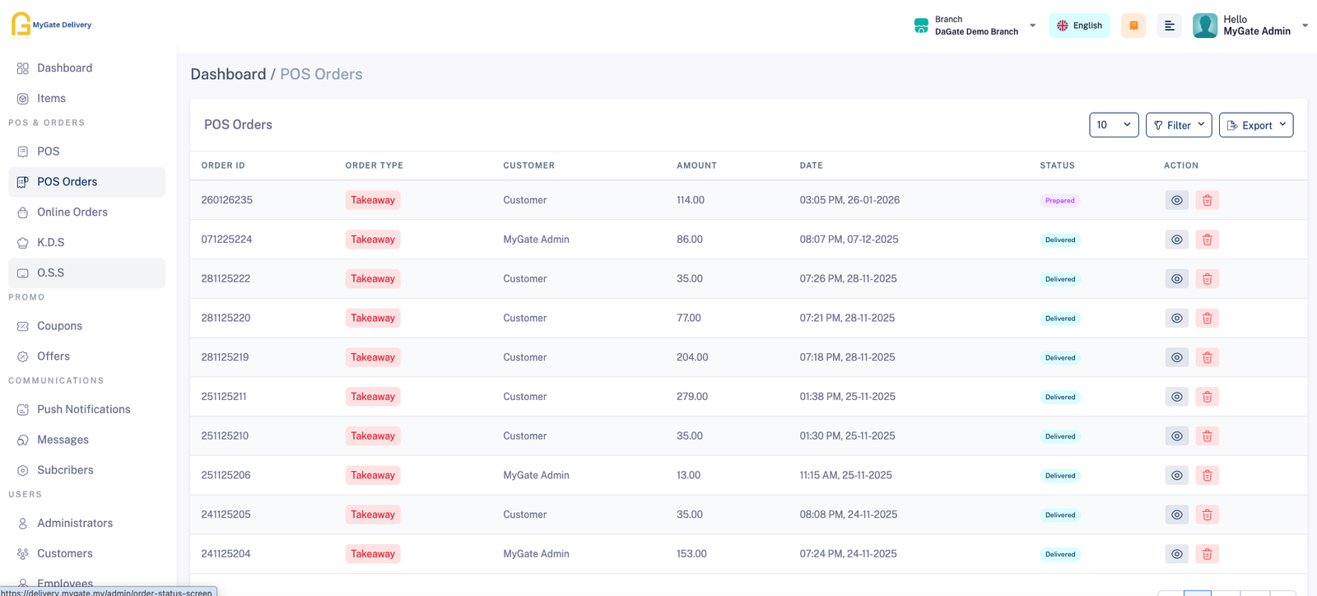The width and height of the screenshot is (1317, 596).
Task: Go to Coupons in the sidebar
Action: pos(59,326)
